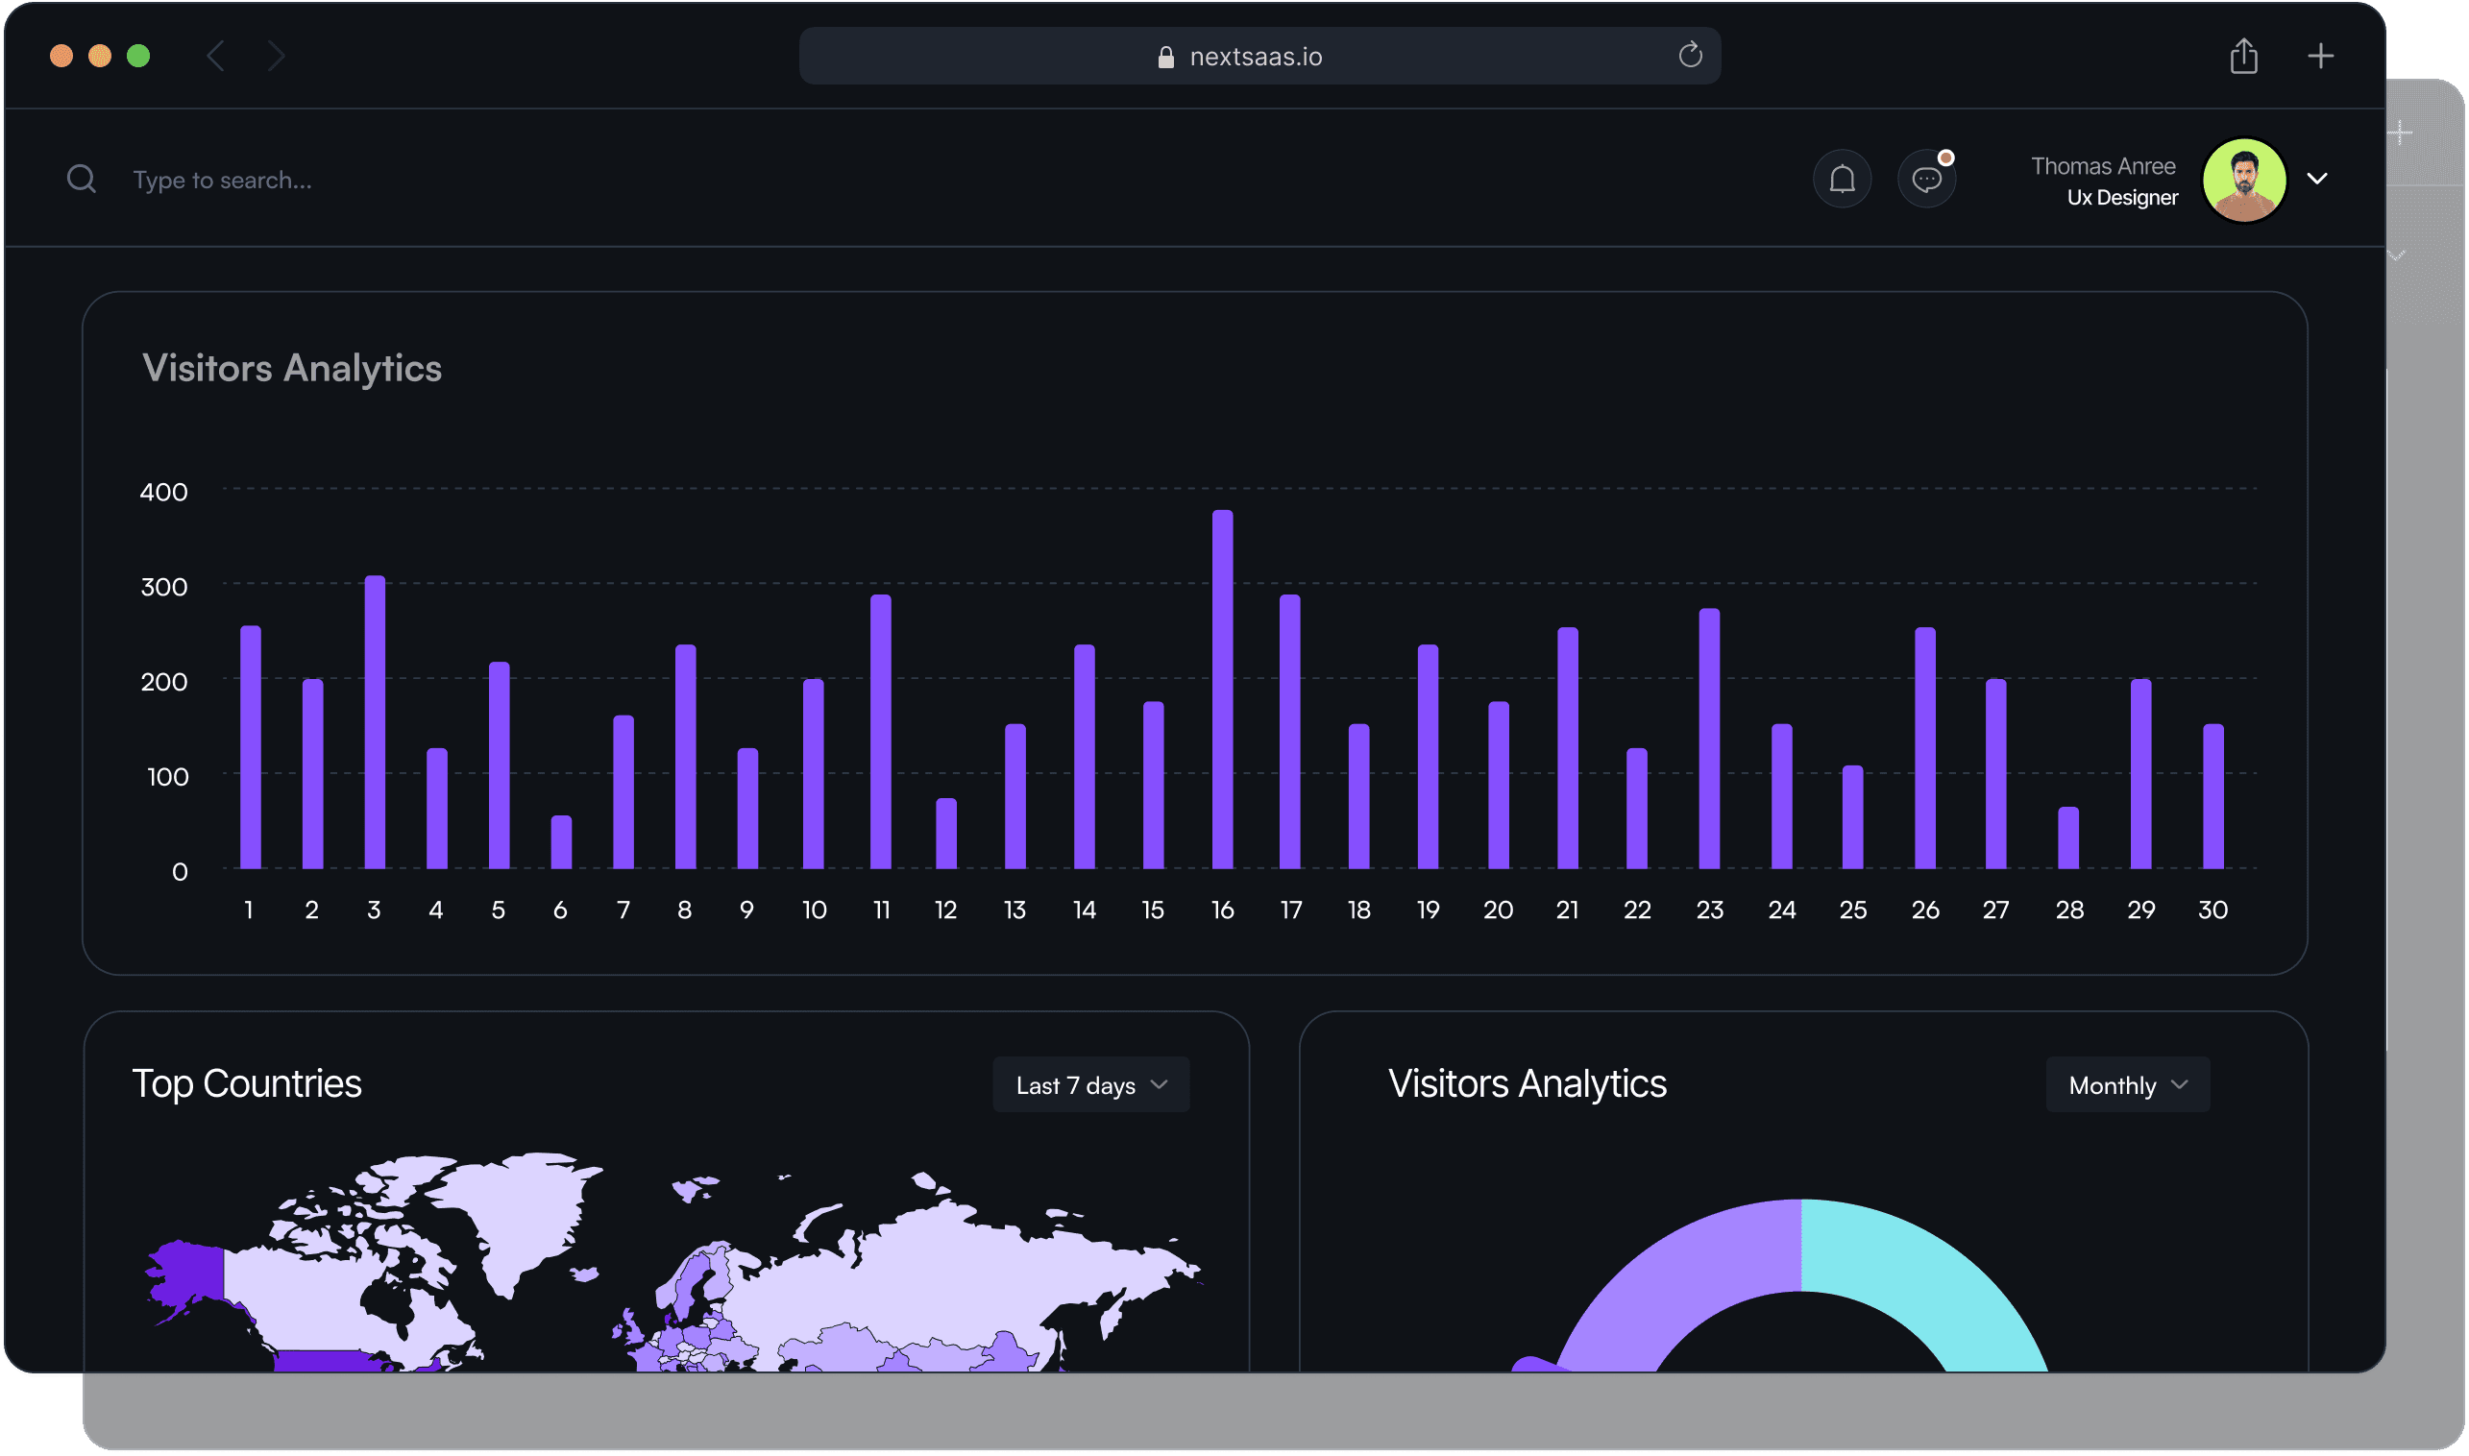Open the Last 7 days dropdown
Screen dimensions: 2469x1456
coord(1090,1085)
